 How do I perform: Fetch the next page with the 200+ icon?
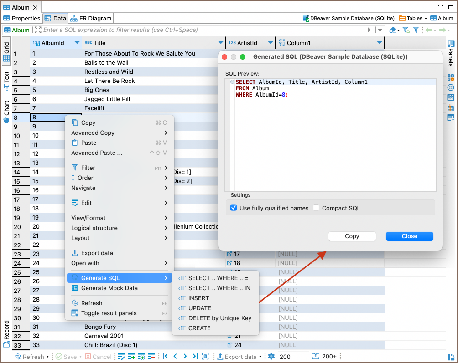tap(315, 357)
